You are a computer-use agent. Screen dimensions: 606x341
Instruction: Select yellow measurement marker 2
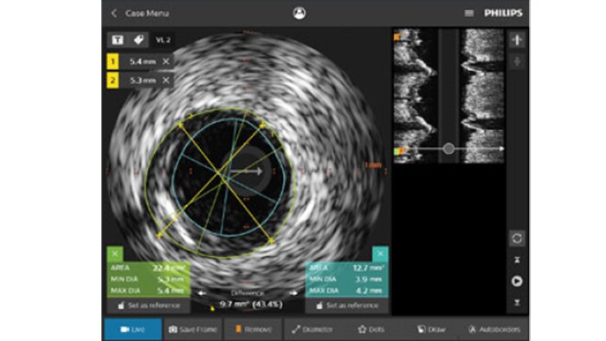pos(113,80)
